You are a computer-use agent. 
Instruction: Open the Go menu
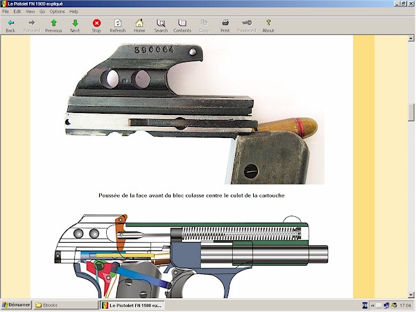point(42,11)
